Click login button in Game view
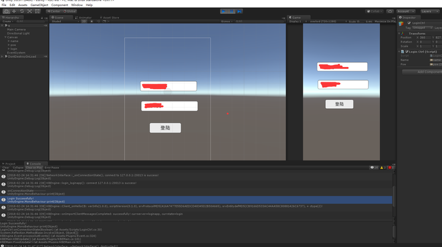The height and width of the screenshot is (247, 442). (339, 104)
